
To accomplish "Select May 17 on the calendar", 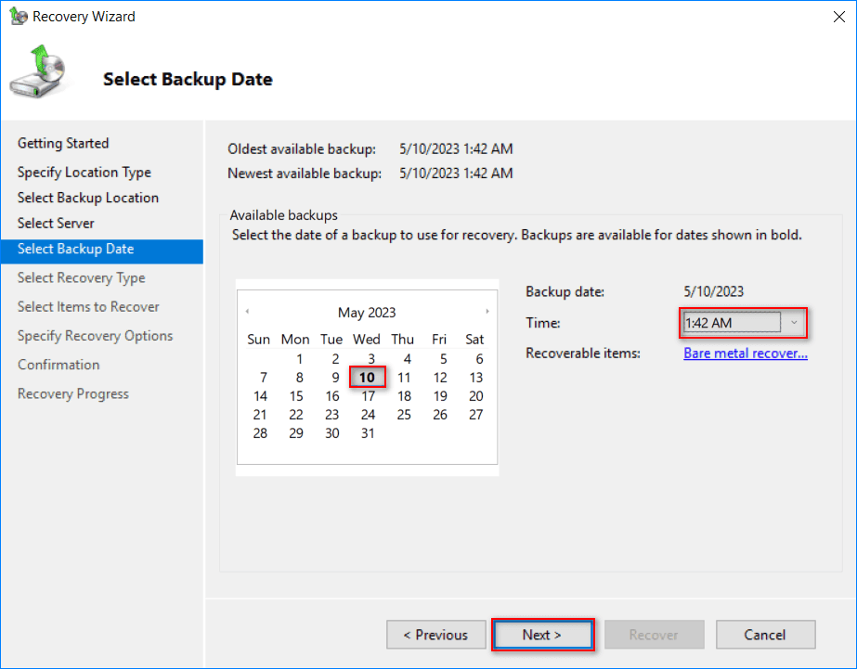I will click(368, 396).
